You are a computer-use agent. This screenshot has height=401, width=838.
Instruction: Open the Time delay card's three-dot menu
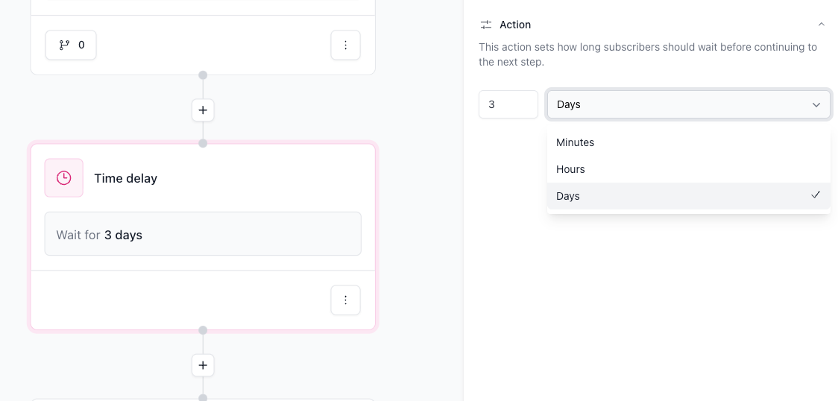345,300
